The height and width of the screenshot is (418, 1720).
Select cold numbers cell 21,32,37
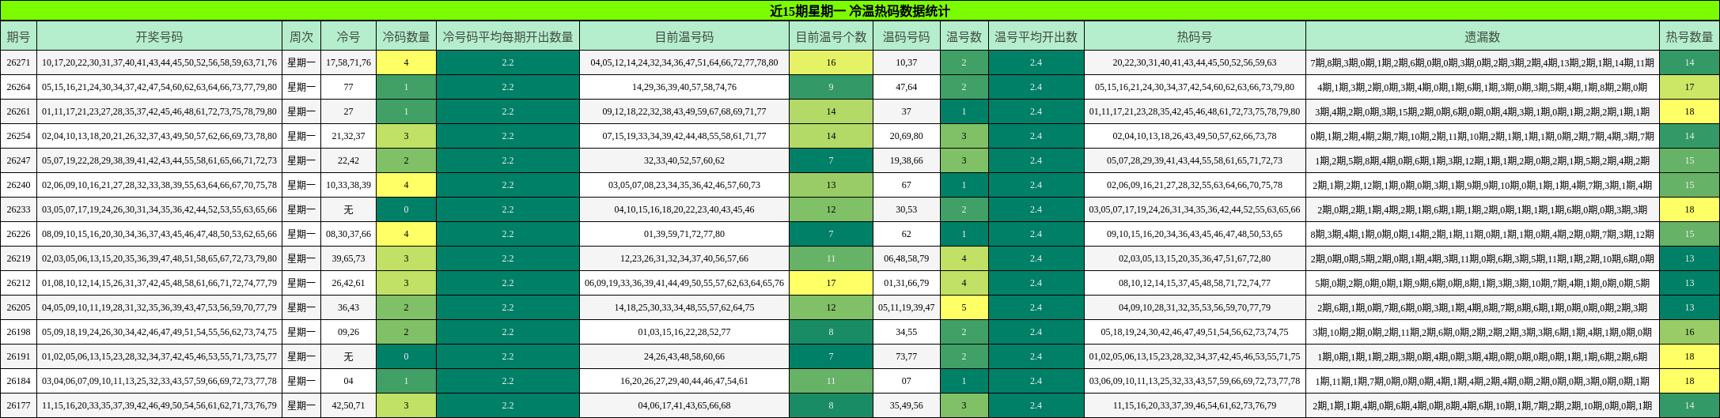pyautogui.click(x=348, y=136)
